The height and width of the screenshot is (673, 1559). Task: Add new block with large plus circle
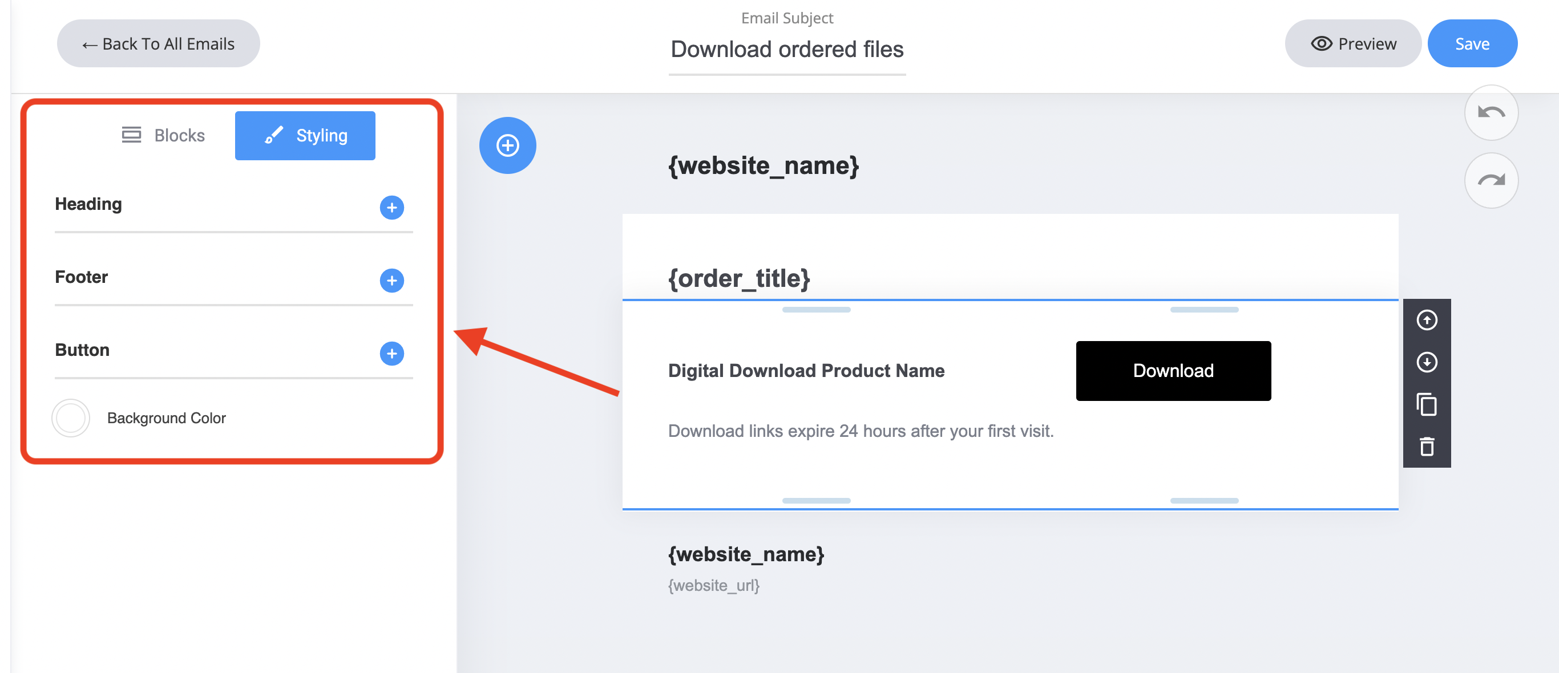[x=507, y=146]
